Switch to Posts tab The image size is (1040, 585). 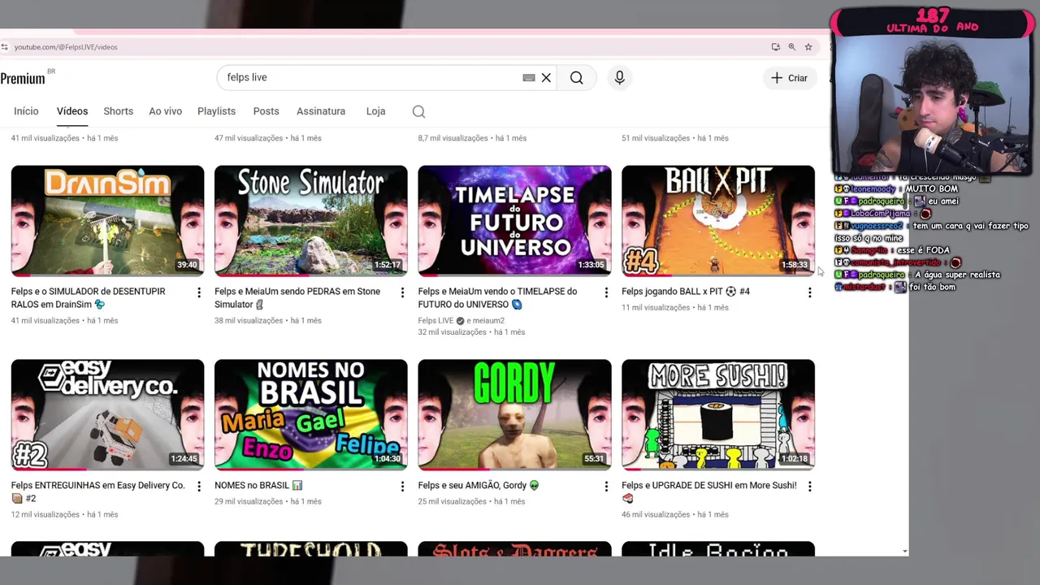[x=266, y=111]
